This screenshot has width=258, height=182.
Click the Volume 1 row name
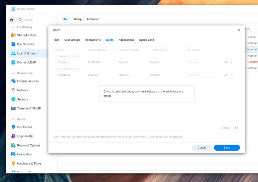64,63
